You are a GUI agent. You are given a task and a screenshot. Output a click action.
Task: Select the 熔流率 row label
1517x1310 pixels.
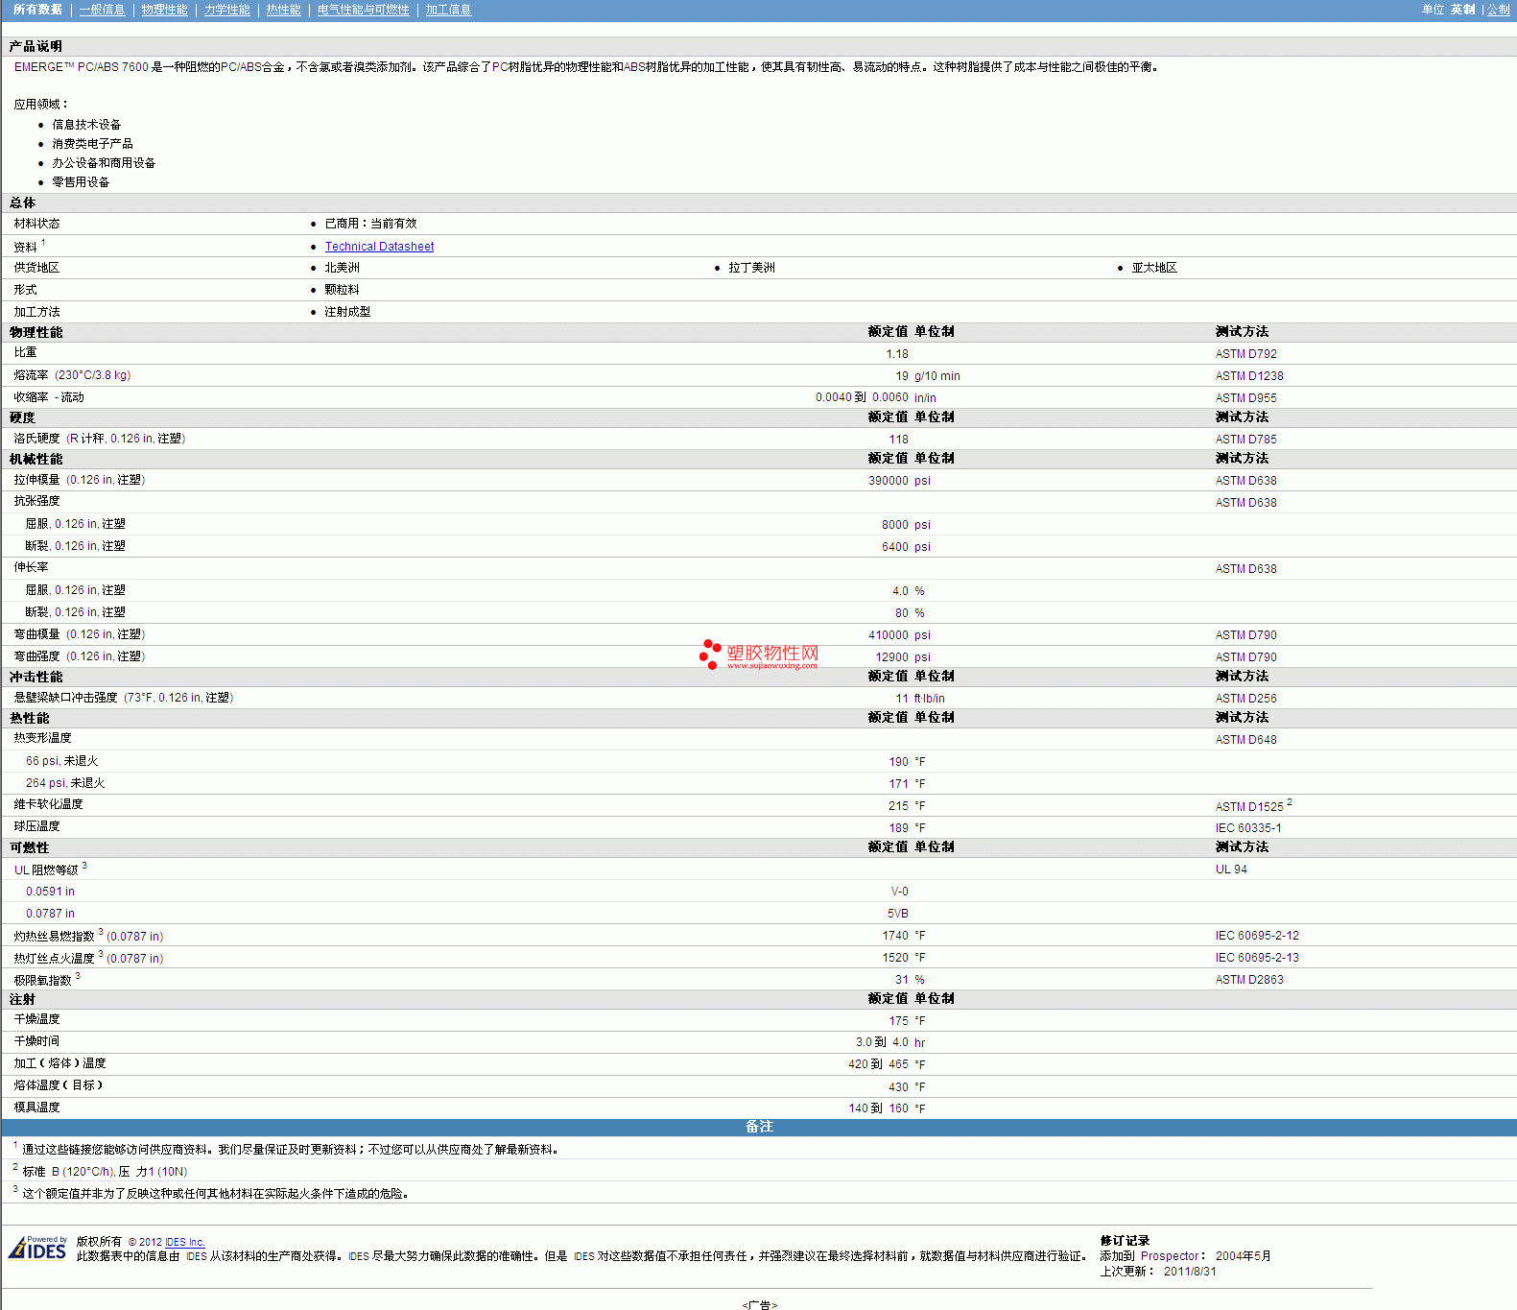(72, 375)
